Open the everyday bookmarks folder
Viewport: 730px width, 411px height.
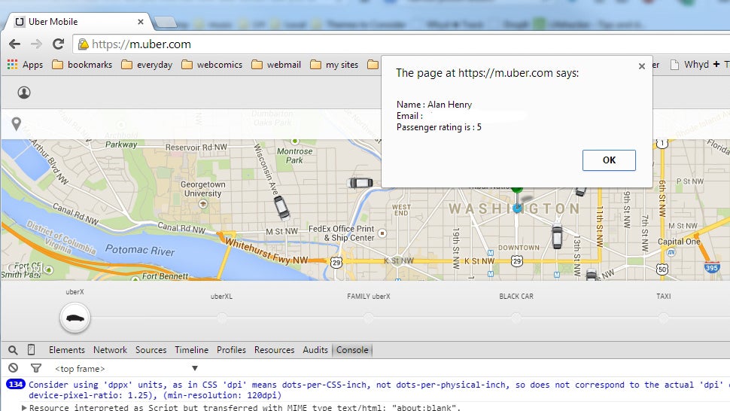click(147, 65)
